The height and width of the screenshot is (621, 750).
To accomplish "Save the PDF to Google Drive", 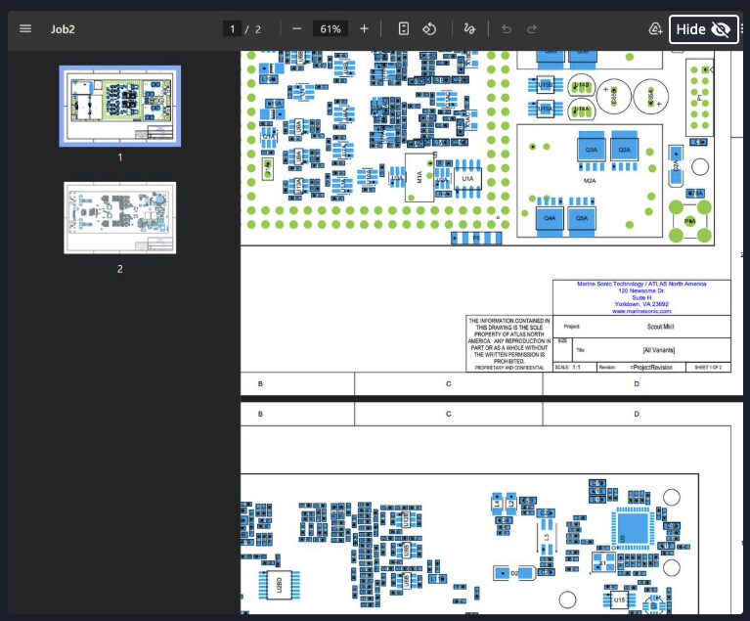I will click(x=655, y=29).
